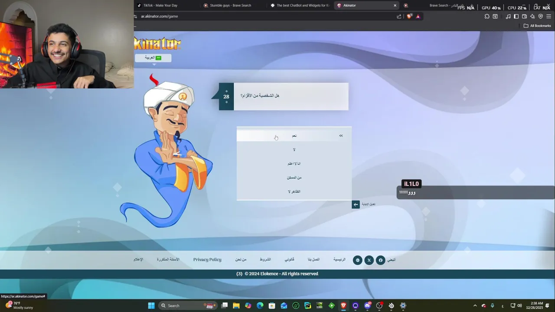Image resolution: width=555 pixels, height=312 pixels.
Task: Open Discord from the taskbar
Action: [x=368, y=305]
